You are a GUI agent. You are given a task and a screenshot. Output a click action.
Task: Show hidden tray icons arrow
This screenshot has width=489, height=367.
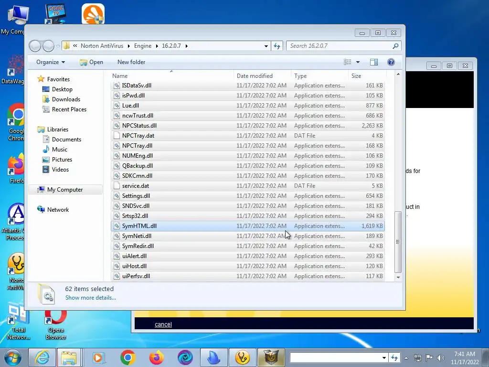click(406, 358)
